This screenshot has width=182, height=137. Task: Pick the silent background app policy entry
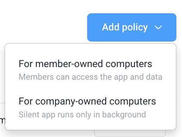[90, 108]
